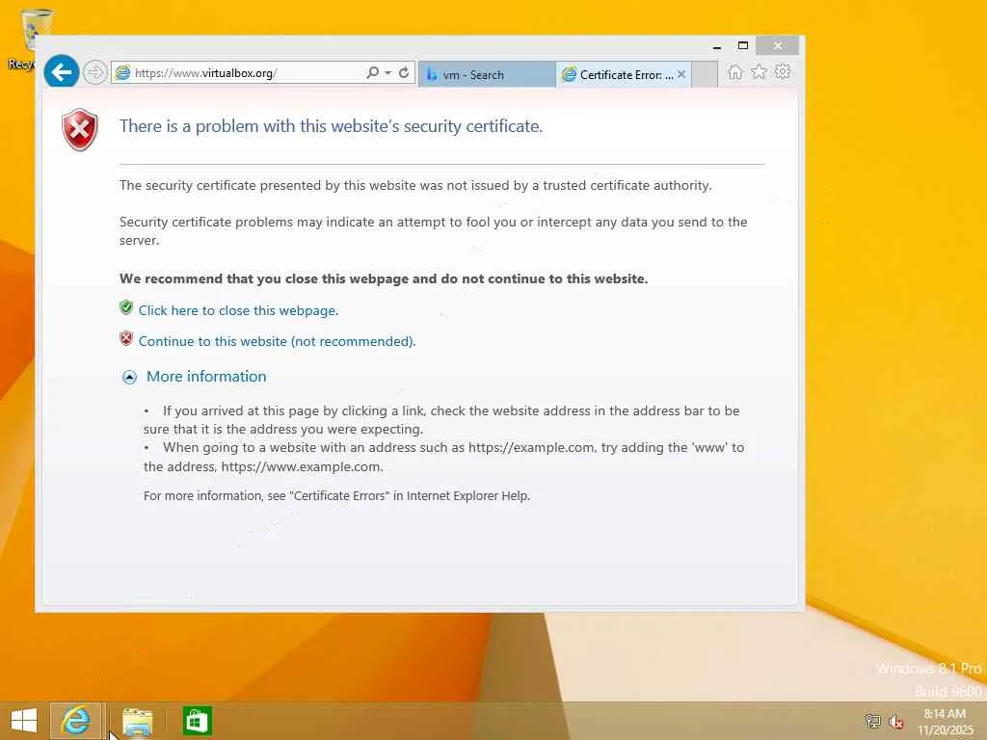
Task: Click the large red shield error icon
Action: point(80,130)
